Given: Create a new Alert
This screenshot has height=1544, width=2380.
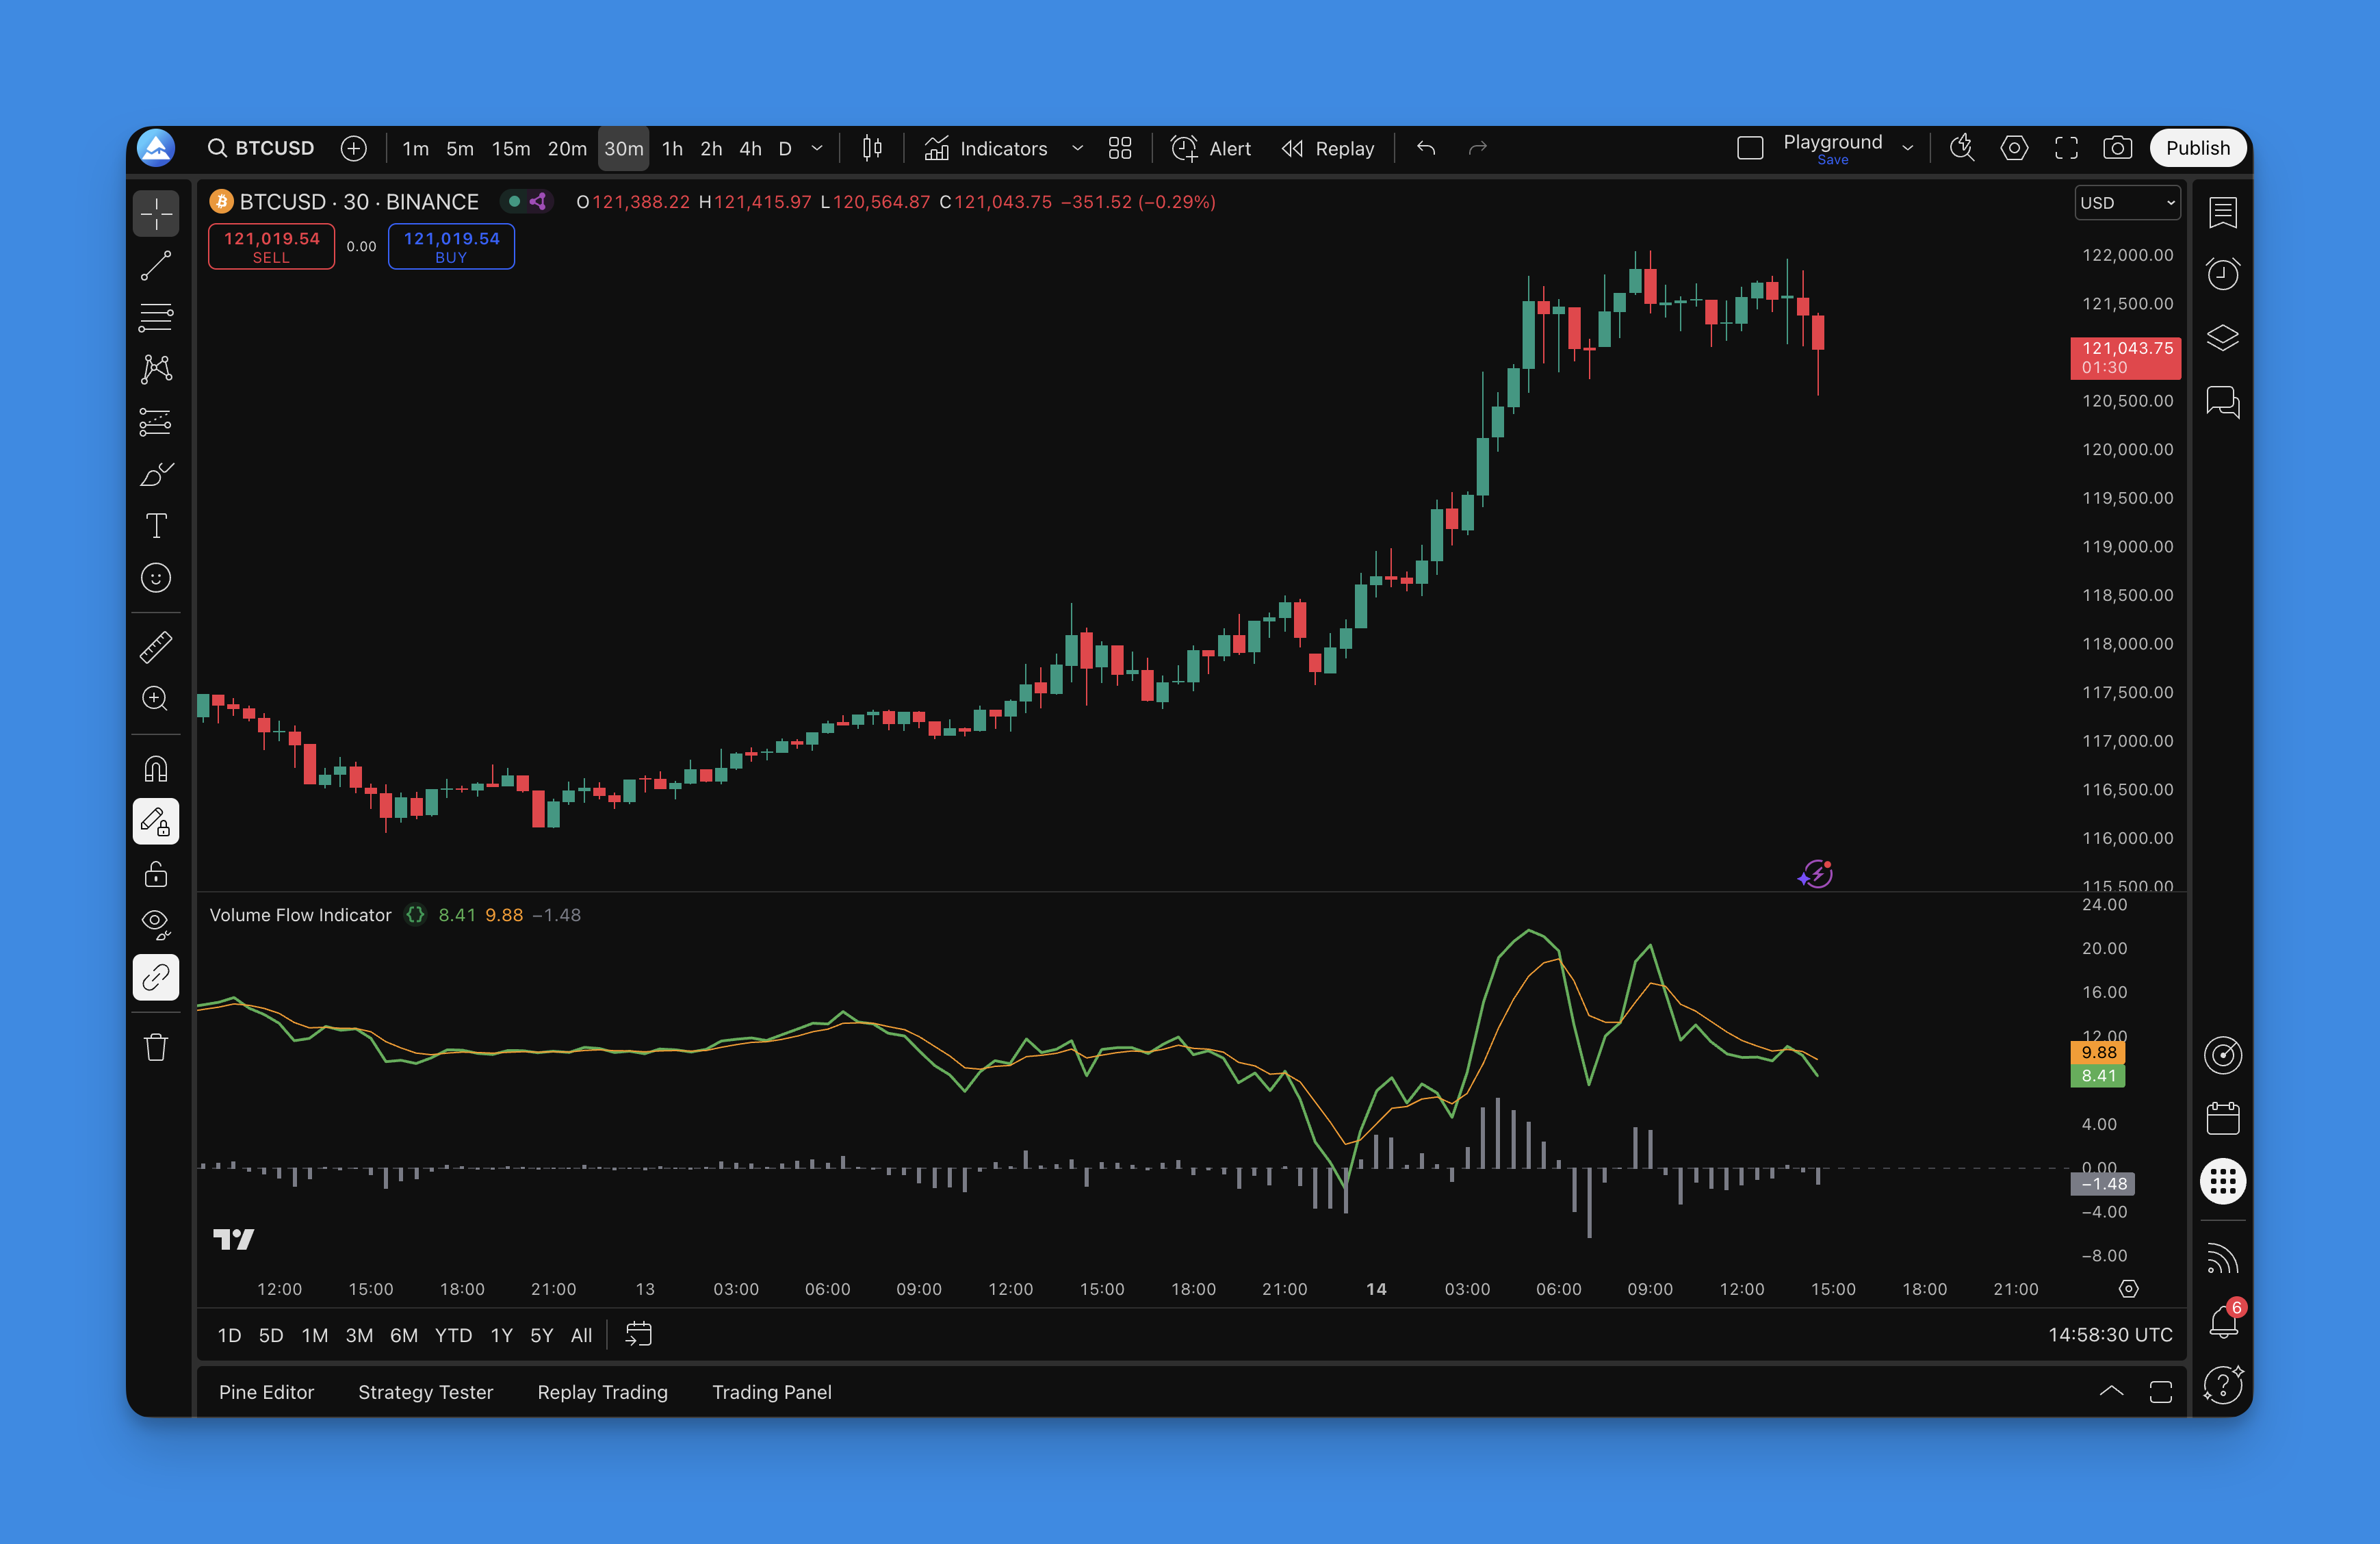Looking at the screenshot, I should (1211, 148).
